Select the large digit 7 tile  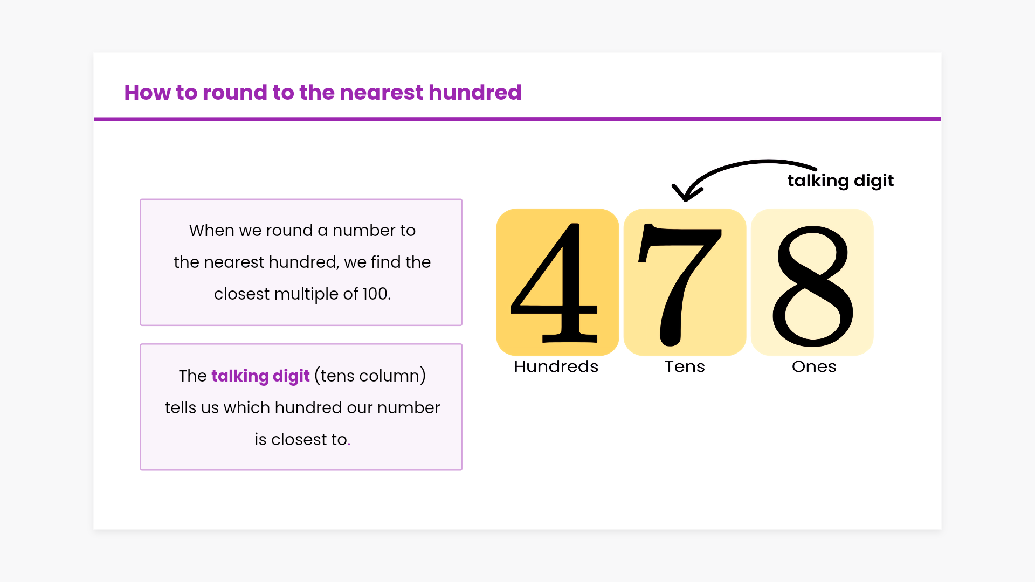click(x=685, y=282)
